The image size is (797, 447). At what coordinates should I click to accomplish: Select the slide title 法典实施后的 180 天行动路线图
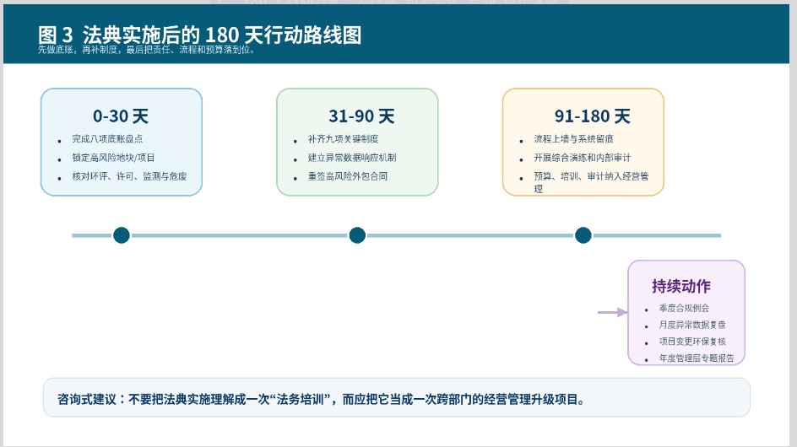[x=200, y=35]
